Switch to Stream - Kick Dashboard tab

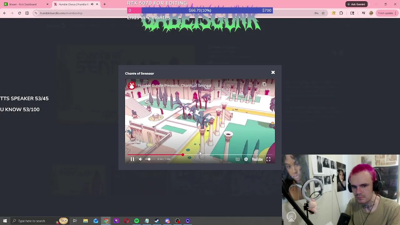point(25,4)
